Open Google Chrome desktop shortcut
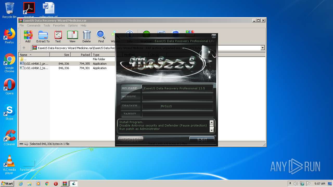Image resolution: width=333 pixels, height=187 pixels. [9, 63]
